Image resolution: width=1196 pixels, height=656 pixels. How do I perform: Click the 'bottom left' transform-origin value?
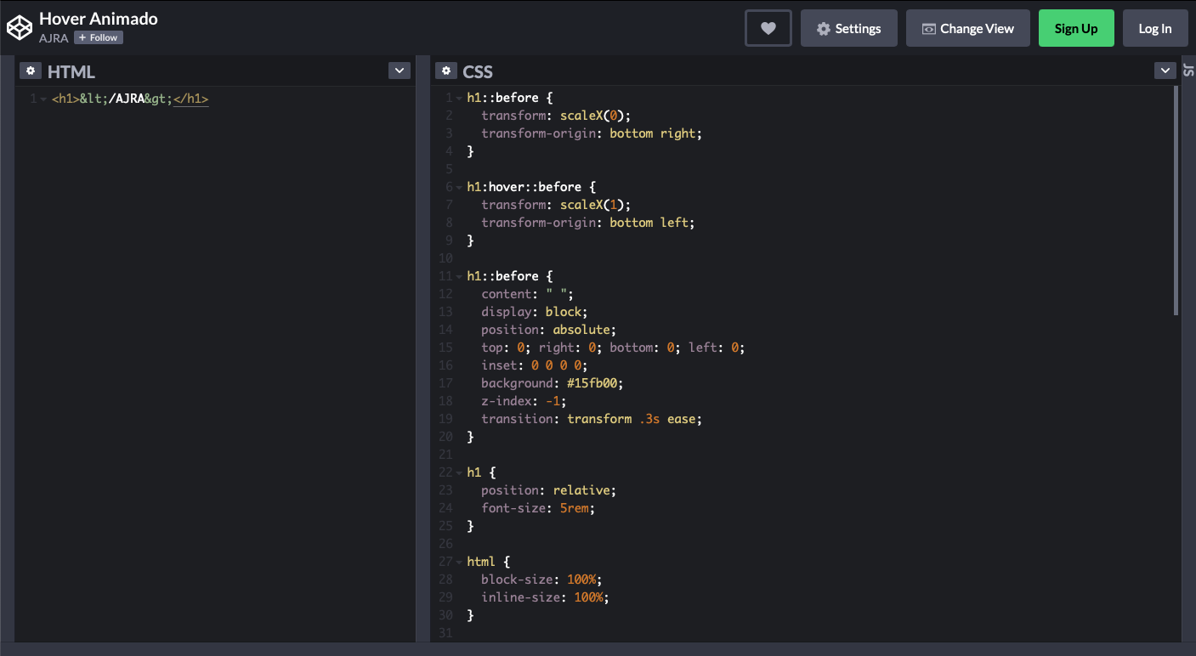click(x=649, y=223)
